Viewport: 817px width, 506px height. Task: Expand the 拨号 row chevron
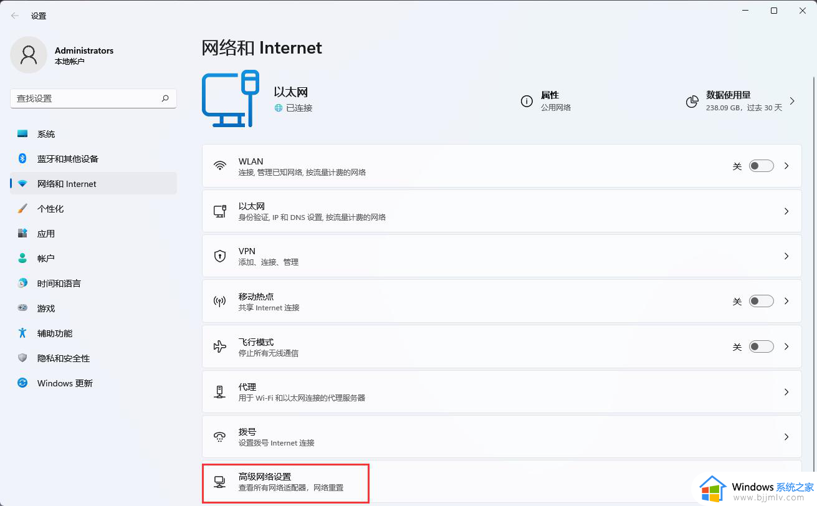(x=786, y=437)
